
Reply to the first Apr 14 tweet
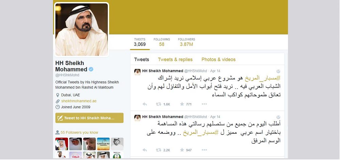click(144, 104)
